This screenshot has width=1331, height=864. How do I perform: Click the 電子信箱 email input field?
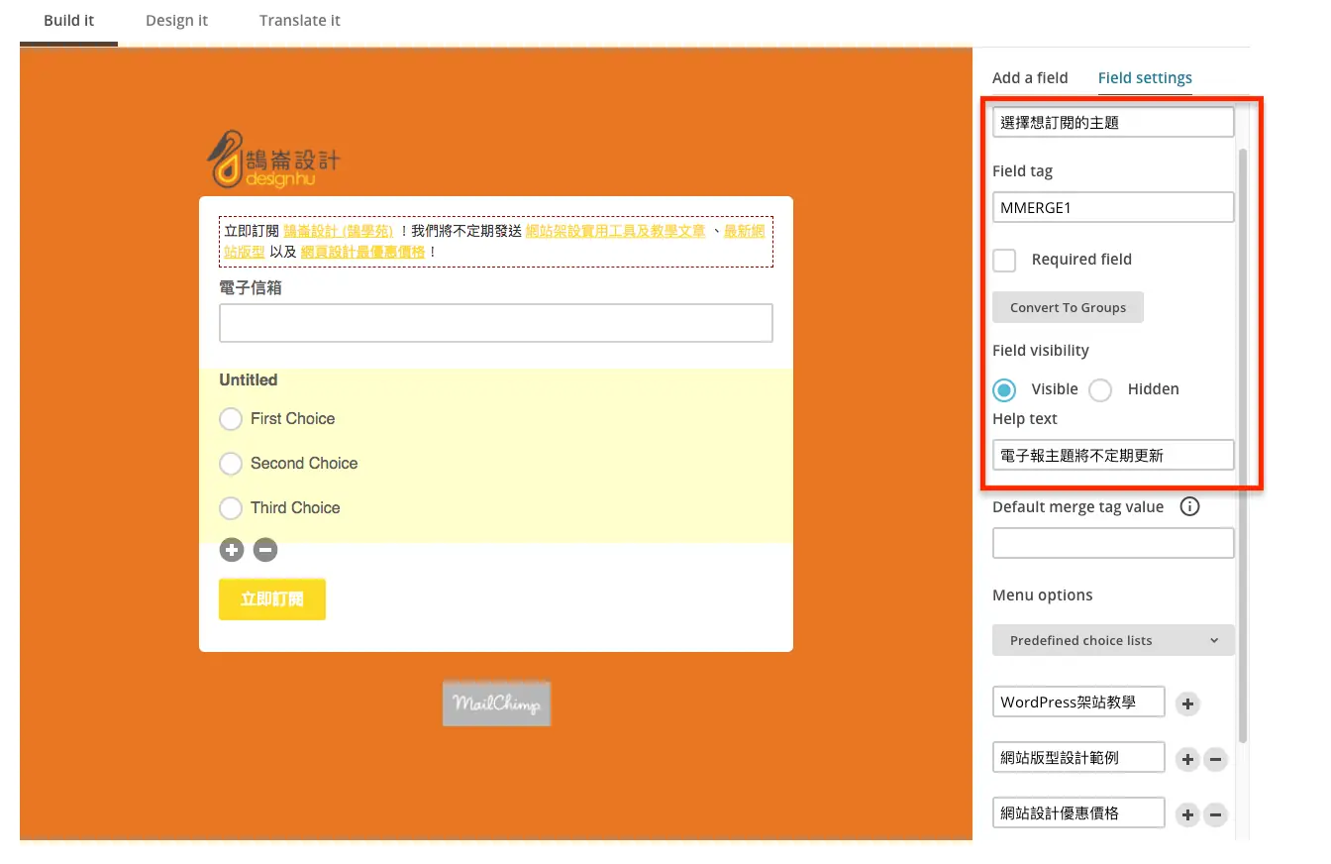pos(495,323)
